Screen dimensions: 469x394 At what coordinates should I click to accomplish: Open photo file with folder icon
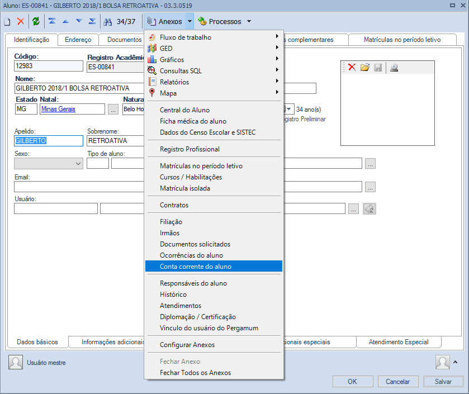(365, 67)
